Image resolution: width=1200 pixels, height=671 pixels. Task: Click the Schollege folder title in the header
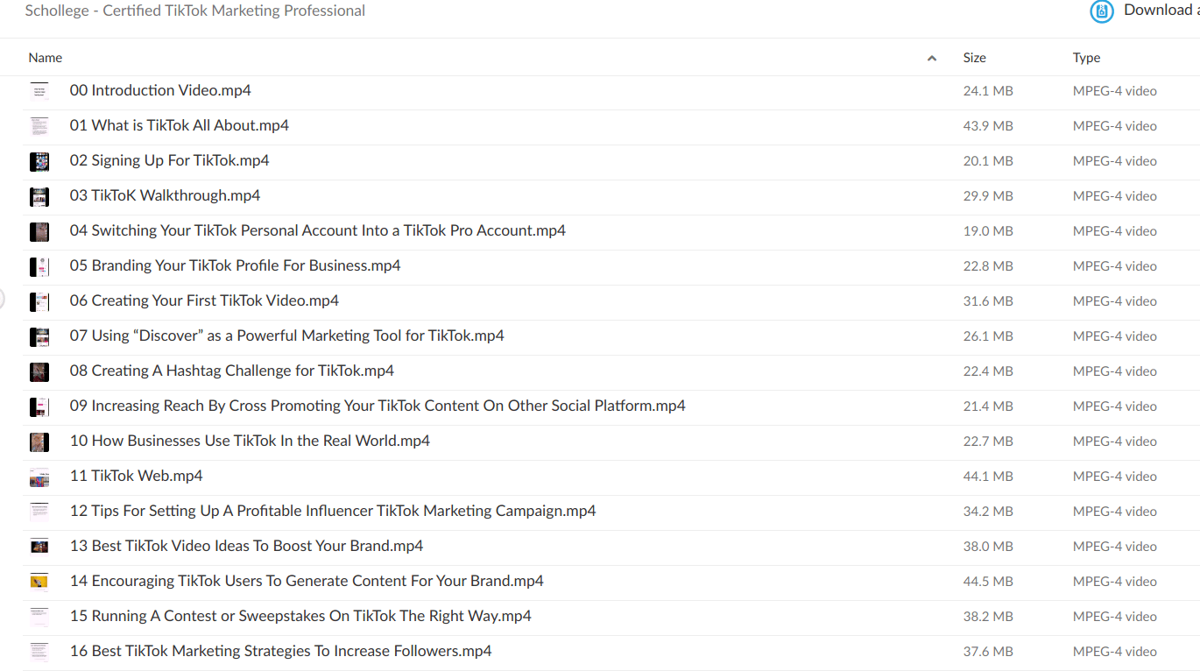click(x=194, y=11)
